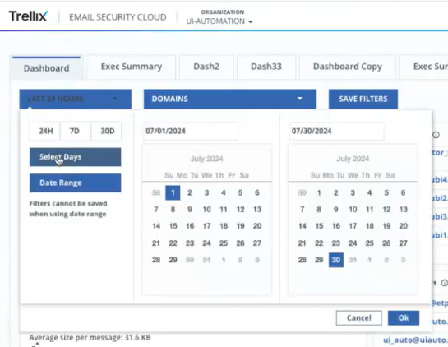The image size is (448, 347).
Task: Cancel the date picker
Action: click(x=359, y=318)
